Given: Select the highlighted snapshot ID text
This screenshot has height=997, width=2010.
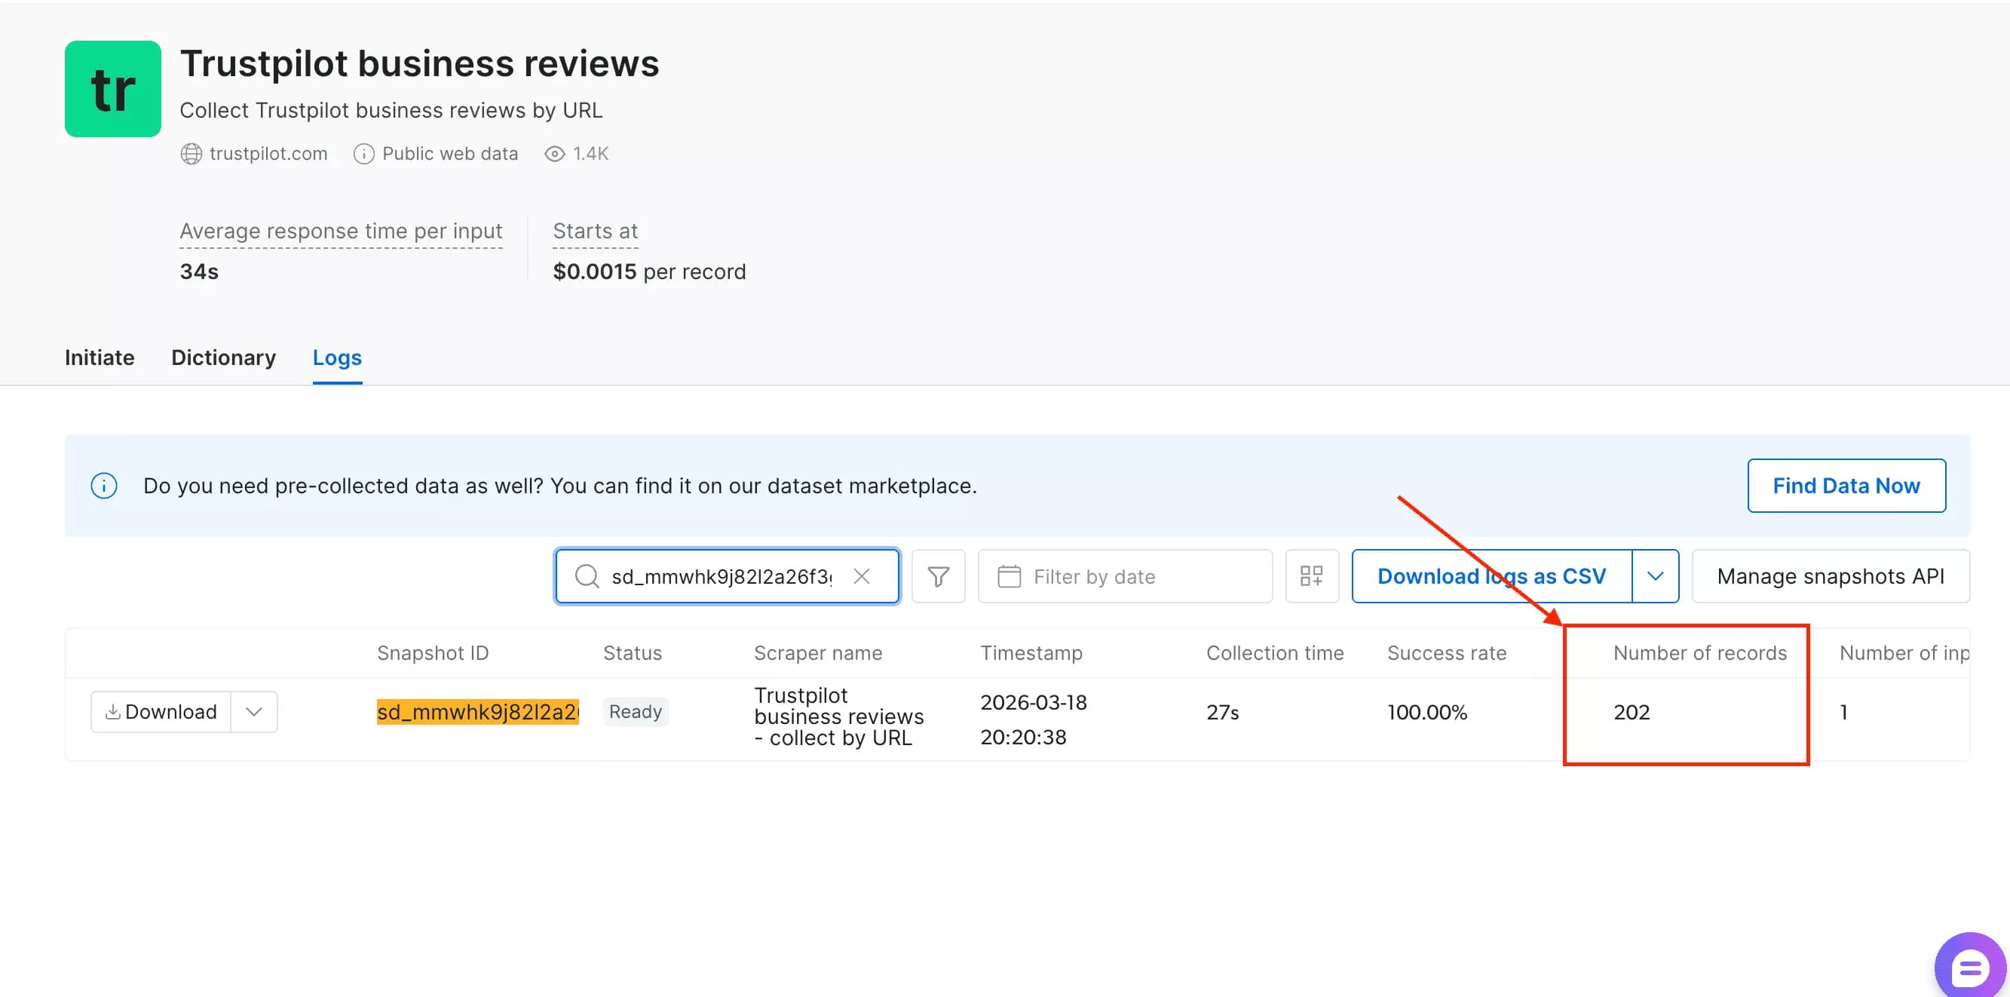Looking at the screenshot, I should point(478,711).
